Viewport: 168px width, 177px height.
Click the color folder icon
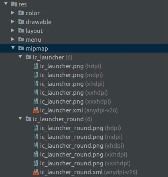click(21, 13)
